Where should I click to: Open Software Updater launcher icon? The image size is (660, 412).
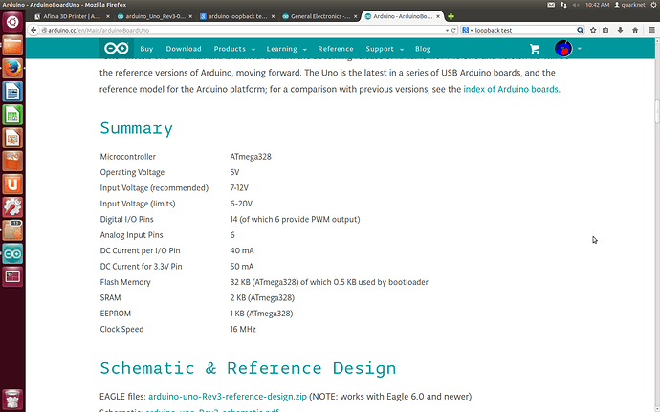[x=12, y=230]
